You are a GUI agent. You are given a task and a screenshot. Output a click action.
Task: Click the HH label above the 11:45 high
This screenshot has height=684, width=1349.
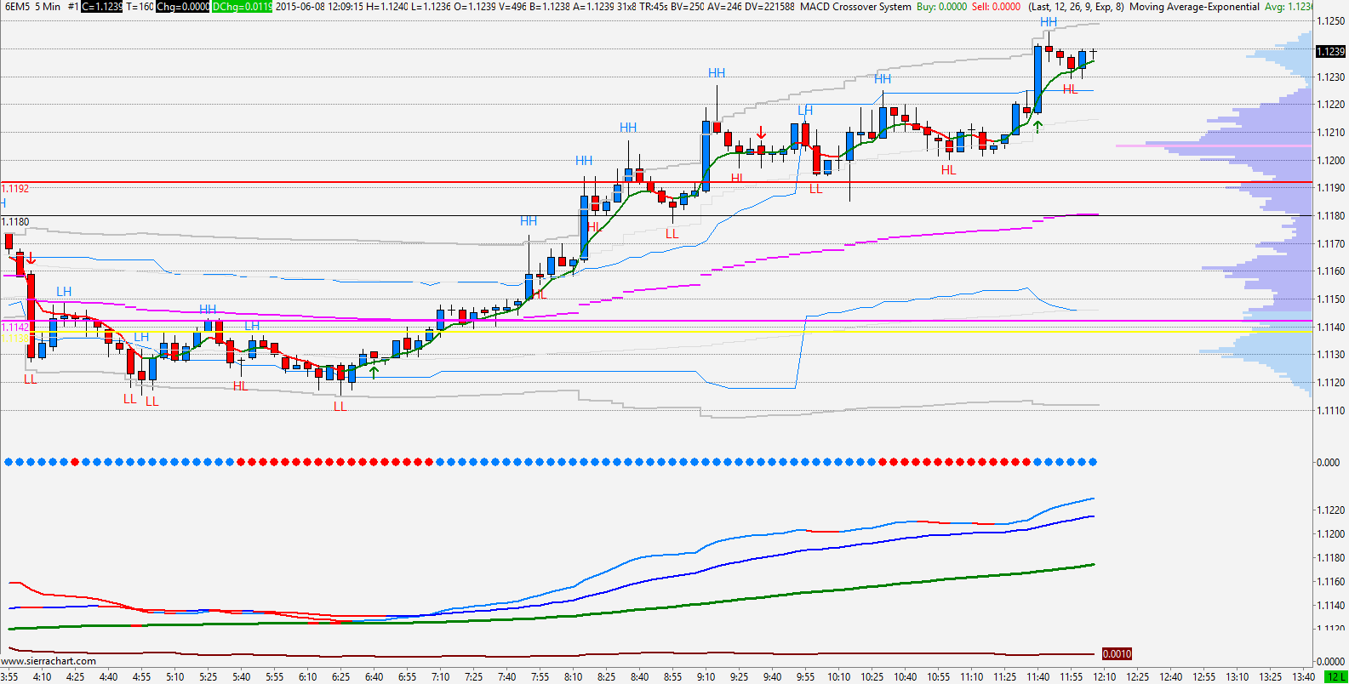[1049, 22]
